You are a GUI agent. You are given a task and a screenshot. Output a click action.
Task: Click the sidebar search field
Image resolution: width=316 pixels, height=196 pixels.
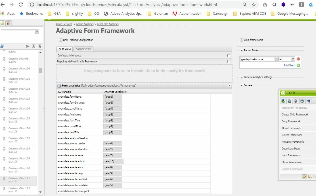coord(18,31)
